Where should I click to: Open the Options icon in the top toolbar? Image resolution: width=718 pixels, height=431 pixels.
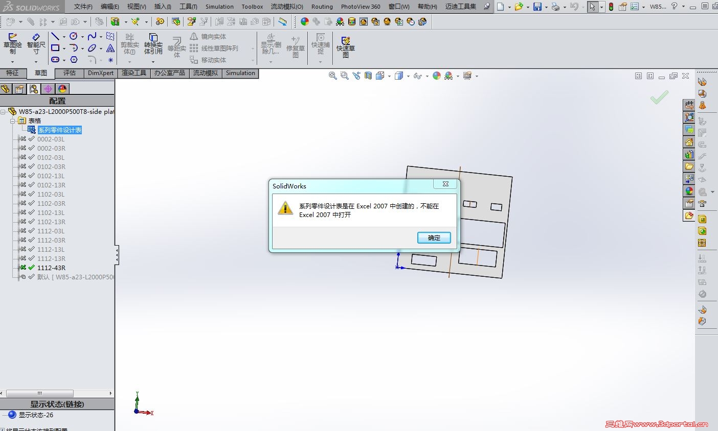tap(635, 7)
